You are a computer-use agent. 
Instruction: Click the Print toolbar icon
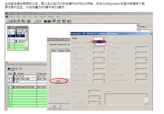tap(28, 21)
